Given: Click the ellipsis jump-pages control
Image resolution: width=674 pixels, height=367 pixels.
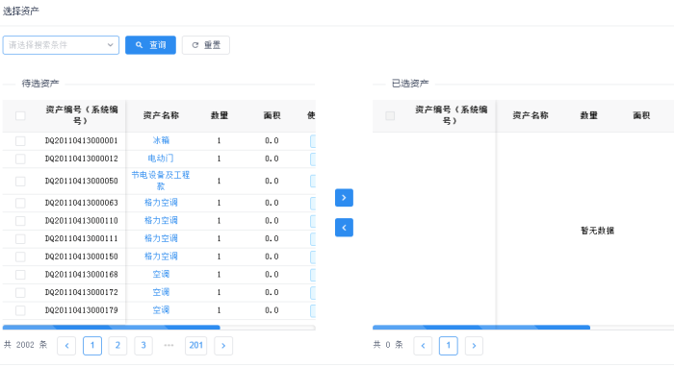Looking at the screenshot, I should 168,346.
